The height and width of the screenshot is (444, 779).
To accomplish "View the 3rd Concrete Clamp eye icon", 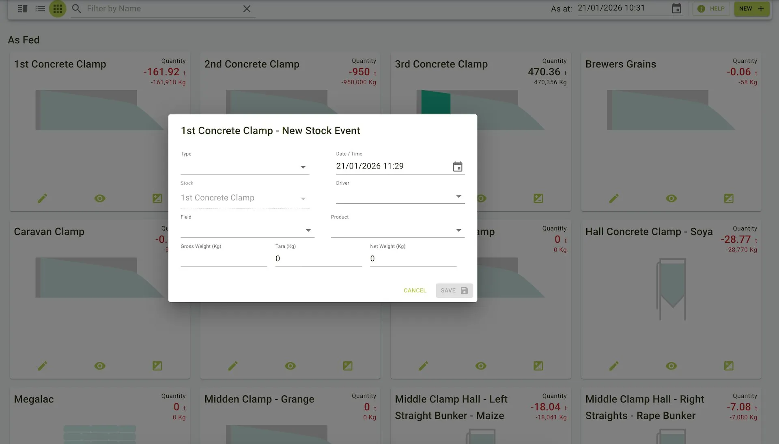I will point(481,199).
